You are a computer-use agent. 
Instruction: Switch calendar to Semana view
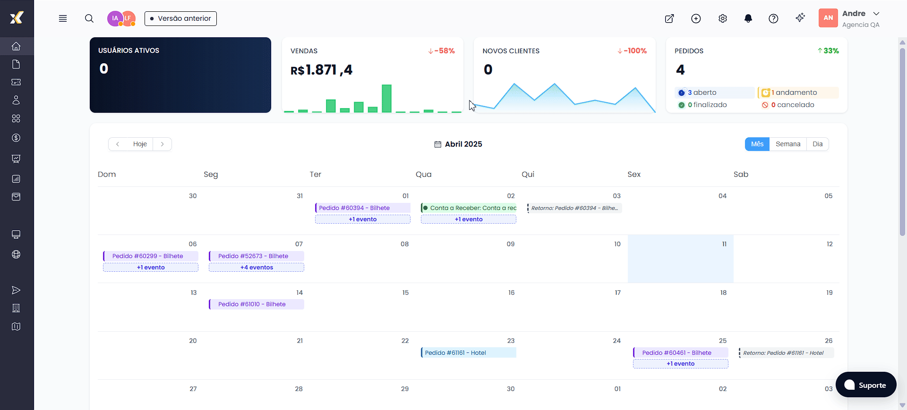[x=787, y=144]
